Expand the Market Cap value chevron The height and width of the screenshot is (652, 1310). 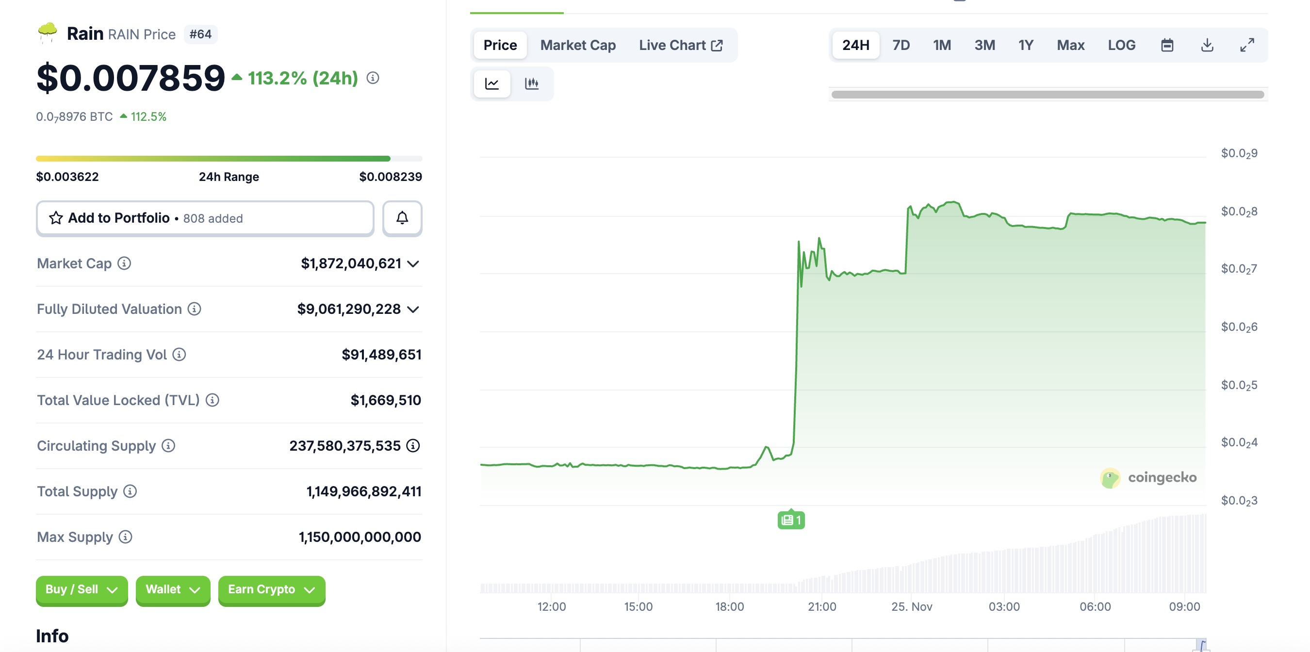click(413, 263)
